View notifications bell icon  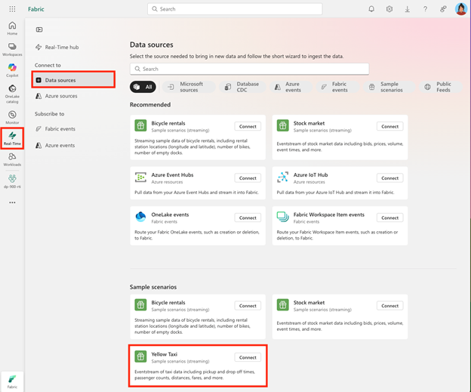(371, 9)
